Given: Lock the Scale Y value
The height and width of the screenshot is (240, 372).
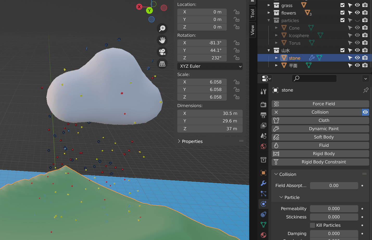Looking at the screenshot, I should point(236,90).
